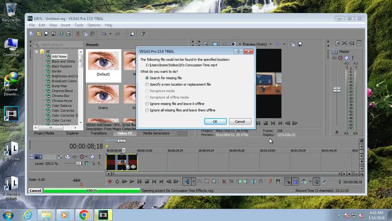Click the Rate scrub control slider
The width and height of the screenshot is (392, 221).
tap(77, 180)
